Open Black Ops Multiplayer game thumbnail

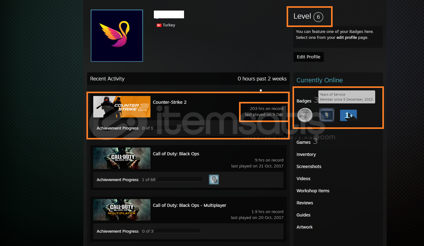tap(122, 210)
